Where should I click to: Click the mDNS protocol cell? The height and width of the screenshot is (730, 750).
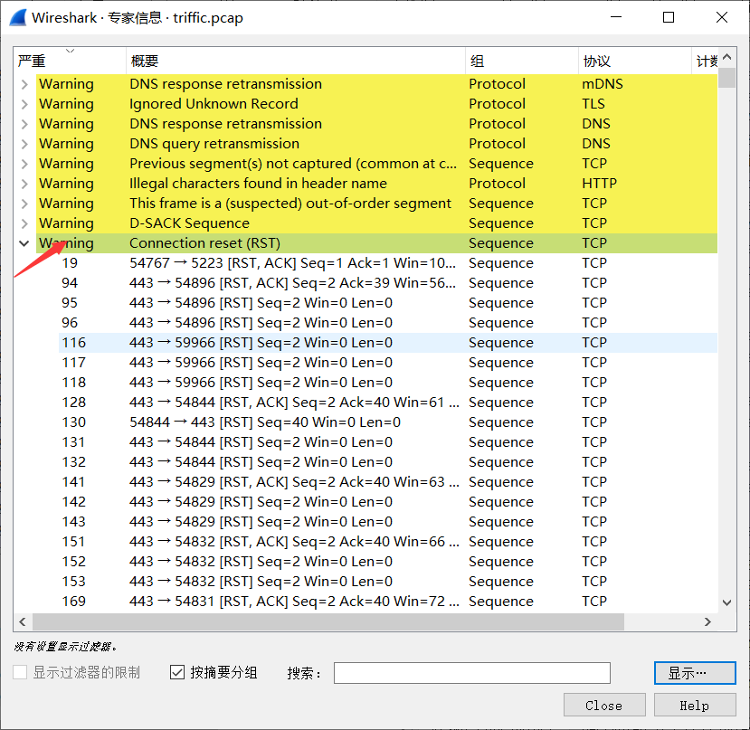603,84
